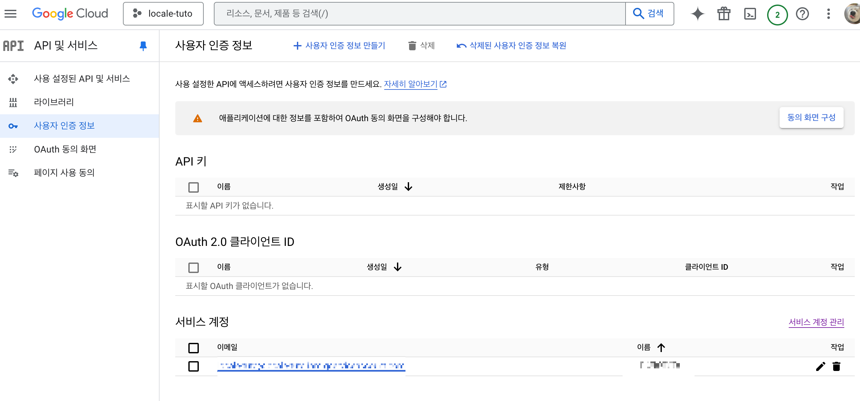Activate Cloud Shell terminal icon
The height and width of the screenshot is (401, 860).
coord(750,14)
